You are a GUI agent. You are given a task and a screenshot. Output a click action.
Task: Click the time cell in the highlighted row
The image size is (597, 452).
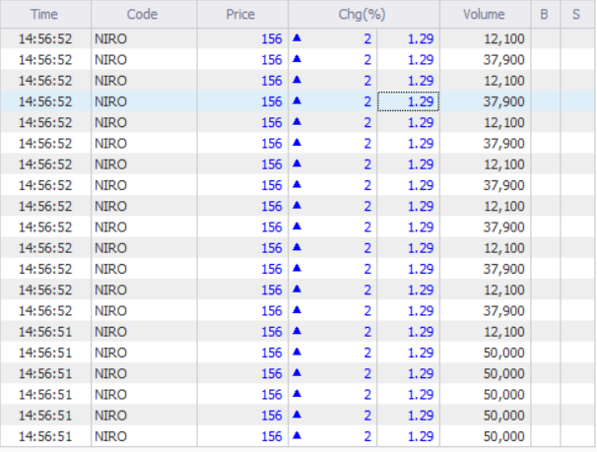(45, 101)
